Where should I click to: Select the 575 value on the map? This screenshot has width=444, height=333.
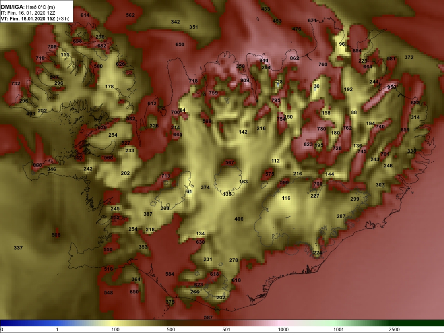[x=270, y=174]
